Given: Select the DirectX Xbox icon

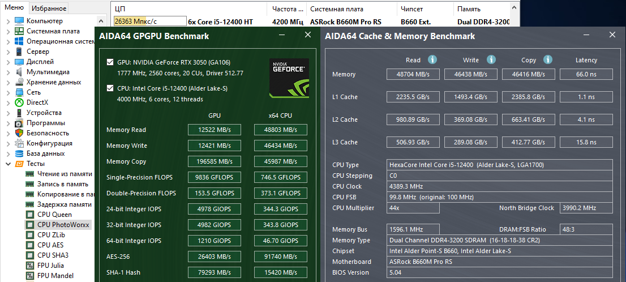Looking at the screenshot, I should [x=19, y=102].
